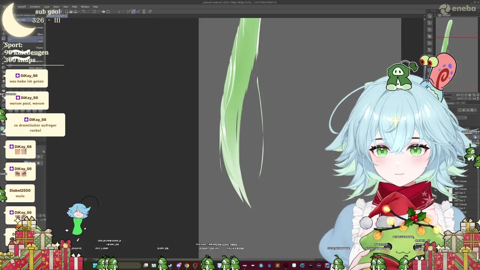Click the 25.0 zoom value field
This screenshot has width=480, height=270.
pyautogui.click(x=458, y=95)
